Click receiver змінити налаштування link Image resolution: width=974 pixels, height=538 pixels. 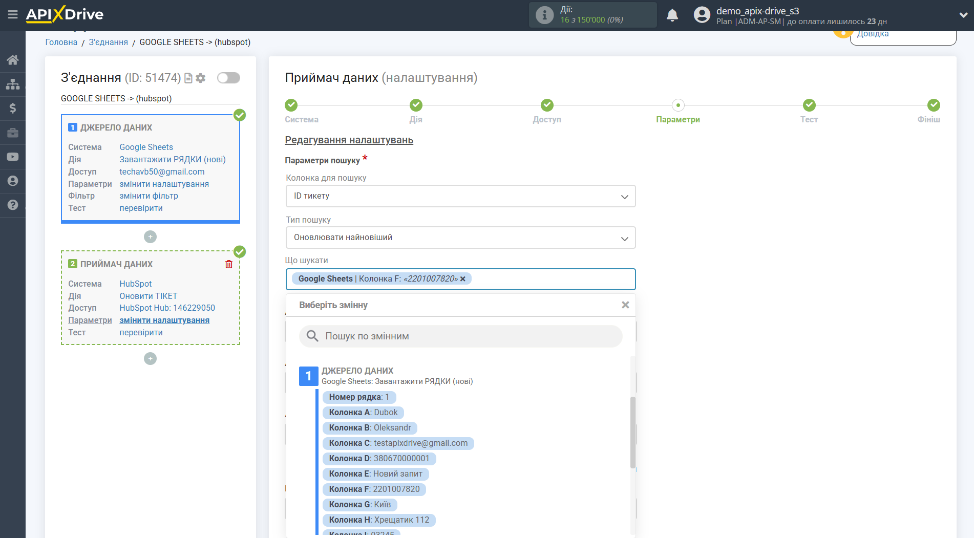pyautogui.click(x=164, y=320)
